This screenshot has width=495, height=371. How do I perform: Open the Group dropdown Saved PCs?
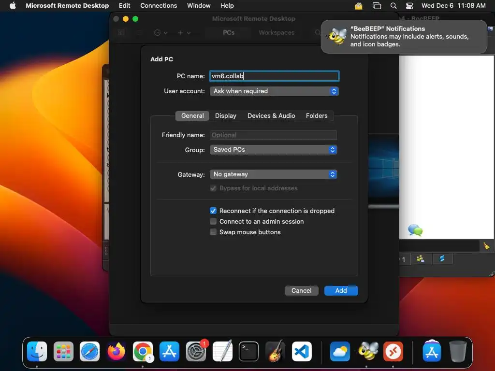(x=274, y=150)
